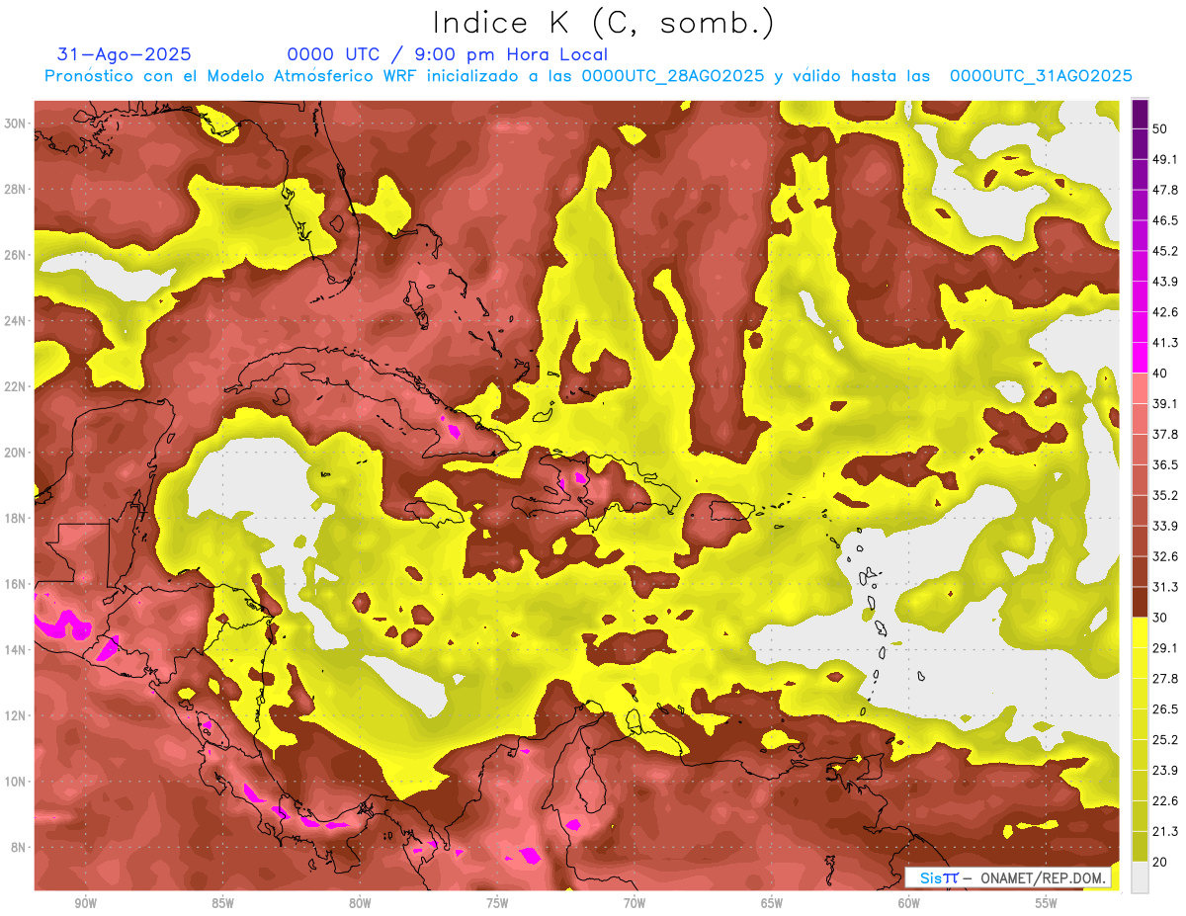Click the longitude label '65W'
The height and width of the screenshot is (916, 1186).
pyautogui.click(x=772, y=903)
